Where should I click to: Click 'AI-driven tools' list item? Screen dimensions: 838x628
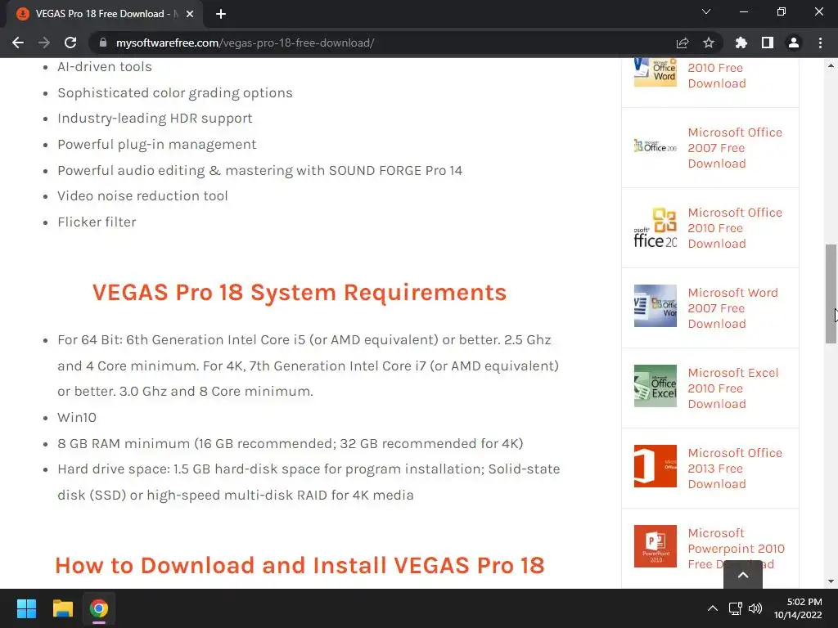click(x=105, y=67)
